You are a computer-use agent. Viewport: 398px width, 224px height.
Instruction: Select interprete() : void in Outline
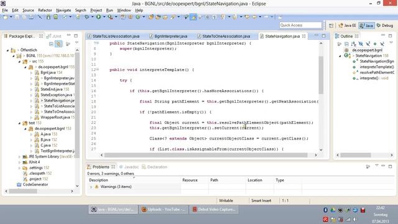click(x=374, y=78)
